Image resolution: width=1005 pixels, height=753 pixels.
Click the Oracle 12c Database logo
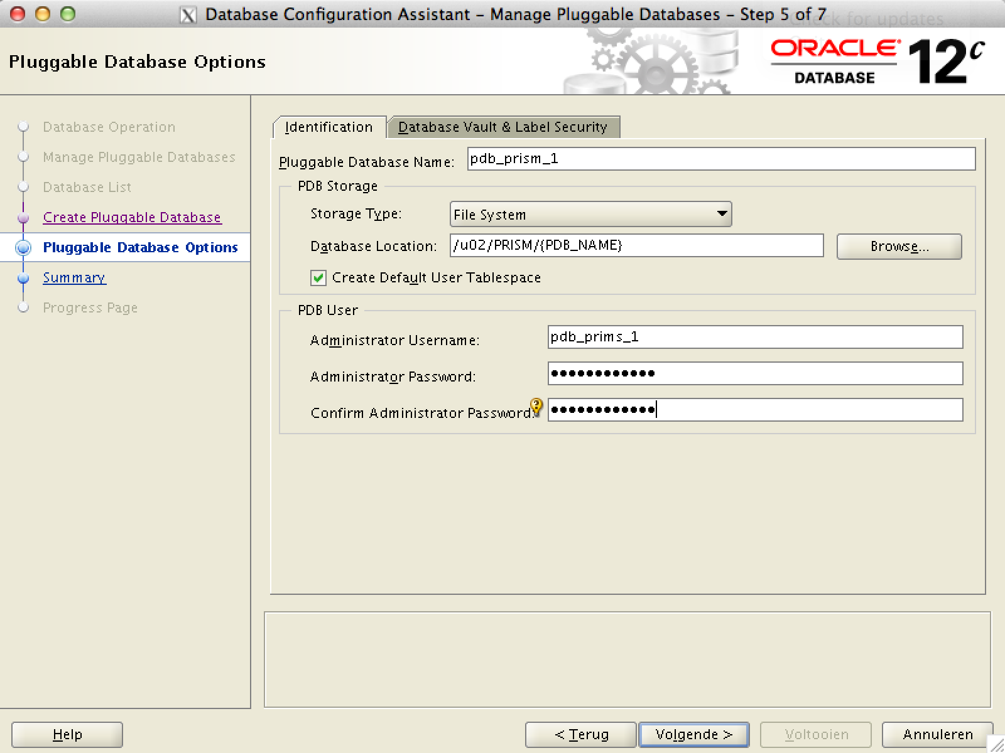coord(877,61)
